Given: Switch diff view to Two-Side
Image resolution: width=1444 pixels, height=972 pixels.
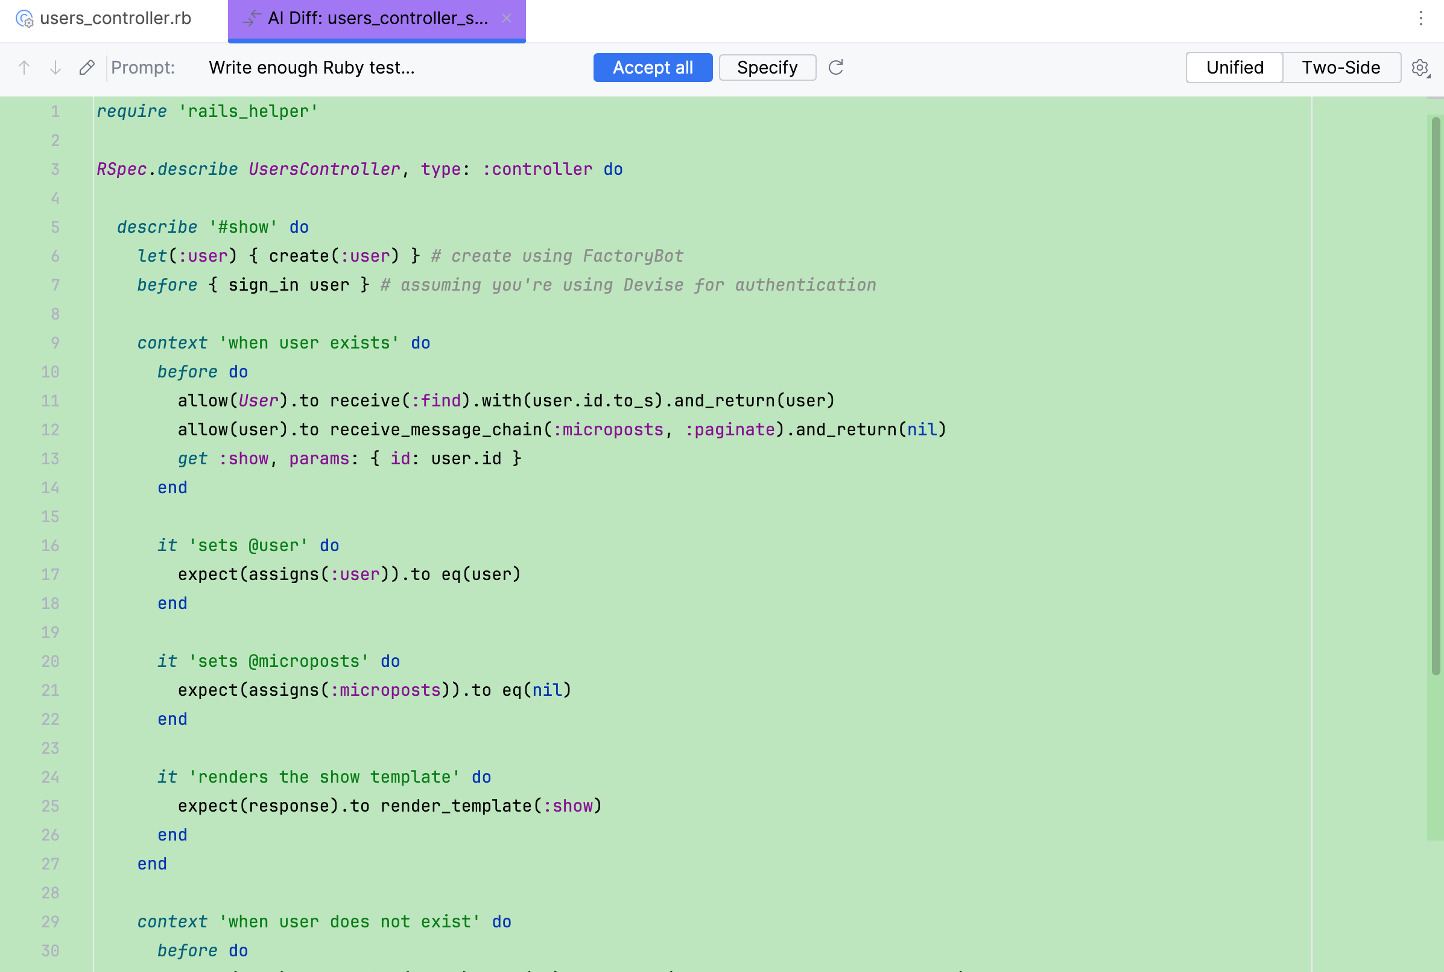Looking at the screenshot, I should point(1340,68).
